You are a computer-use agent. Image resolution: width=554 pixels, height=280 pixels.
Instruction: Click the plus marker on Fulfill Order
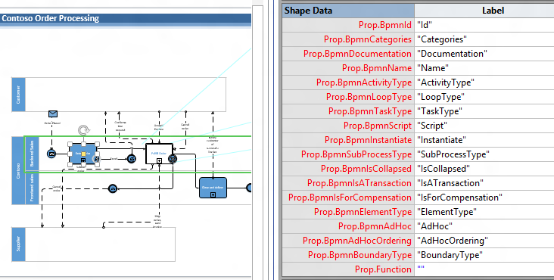pos(160,160)
